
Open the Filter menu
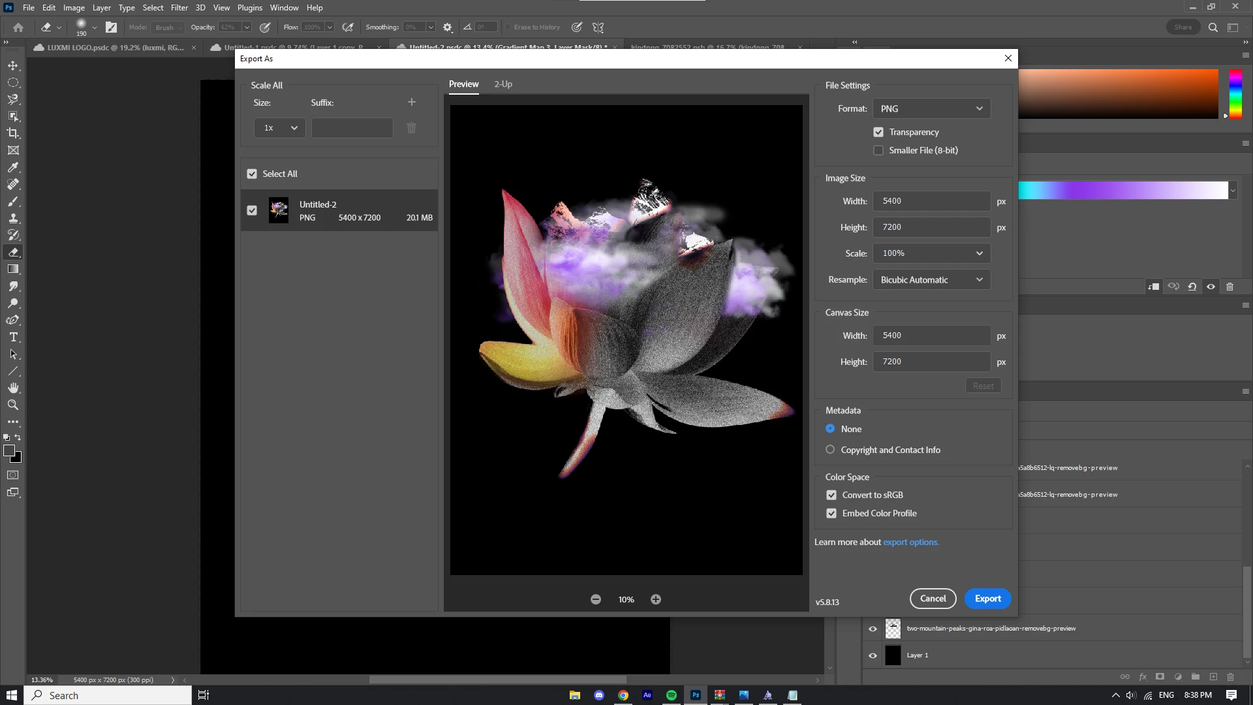[x=179, y=8]
